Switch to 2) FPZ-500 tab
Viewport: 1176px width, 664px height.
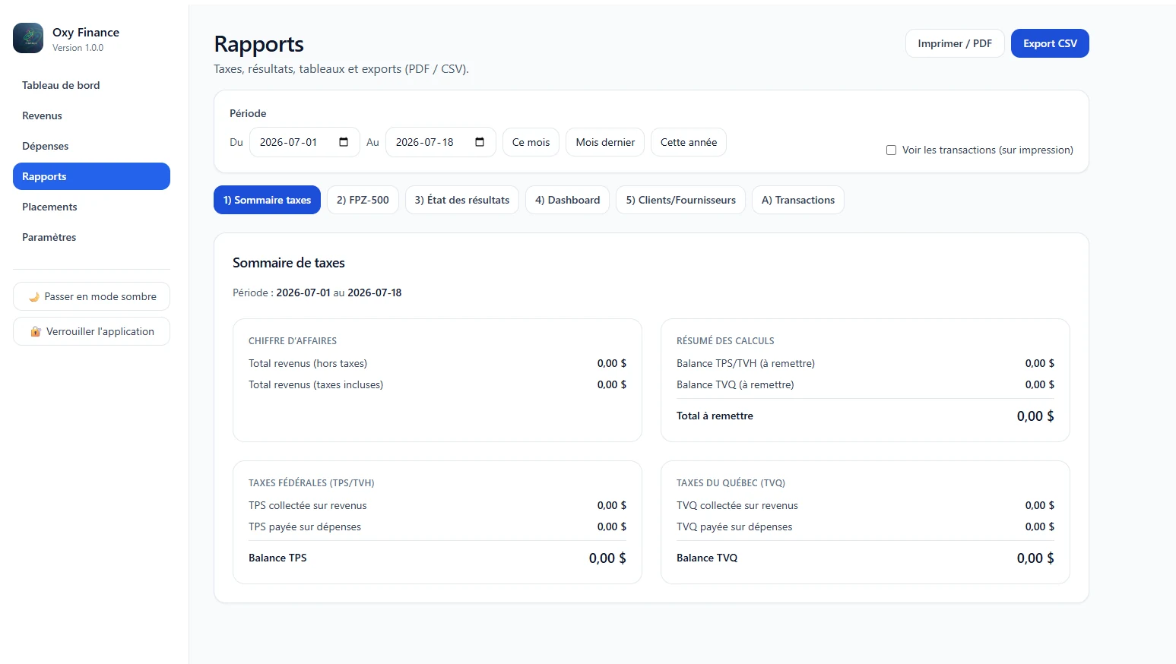coord(363,200)
